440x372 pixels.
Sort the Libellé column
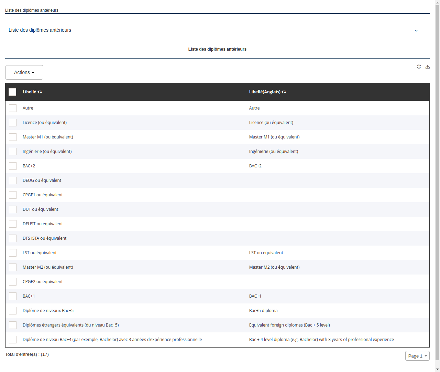coord(40,92)
